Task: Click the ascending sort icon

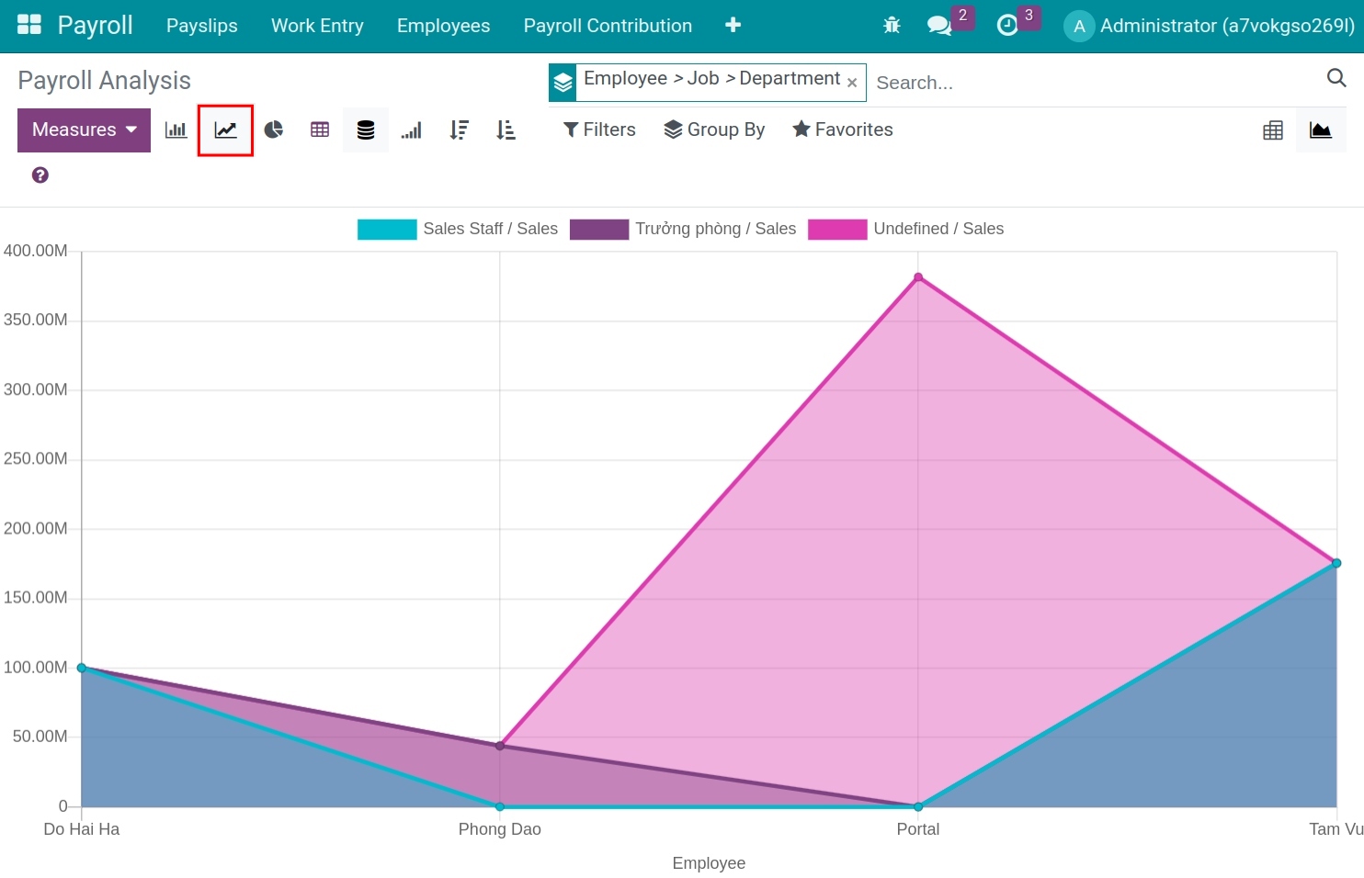Action: click(x=505, y=129)
